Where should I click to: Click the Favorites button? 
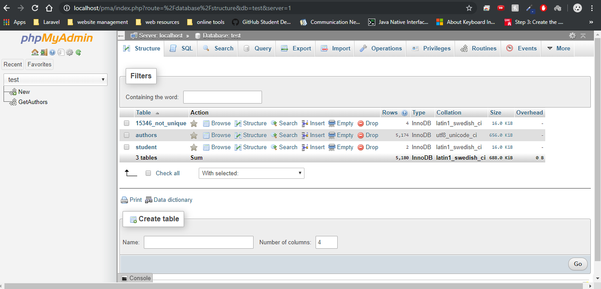pyautogui.click(x=39, y=65)
